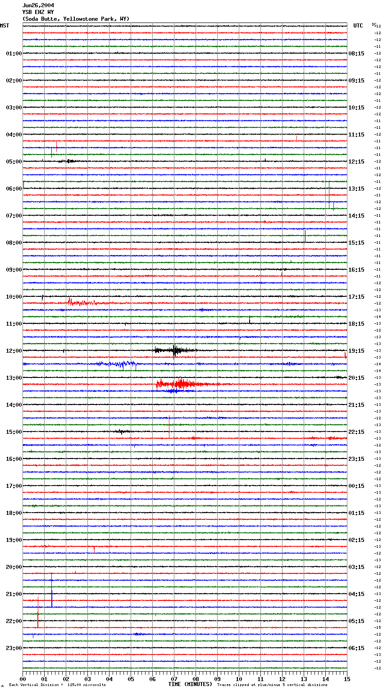Image resolution: width=383 pixels, height=691 pixels.
Task: Click the 00:15 UTC time label
Action: (356, 486)
